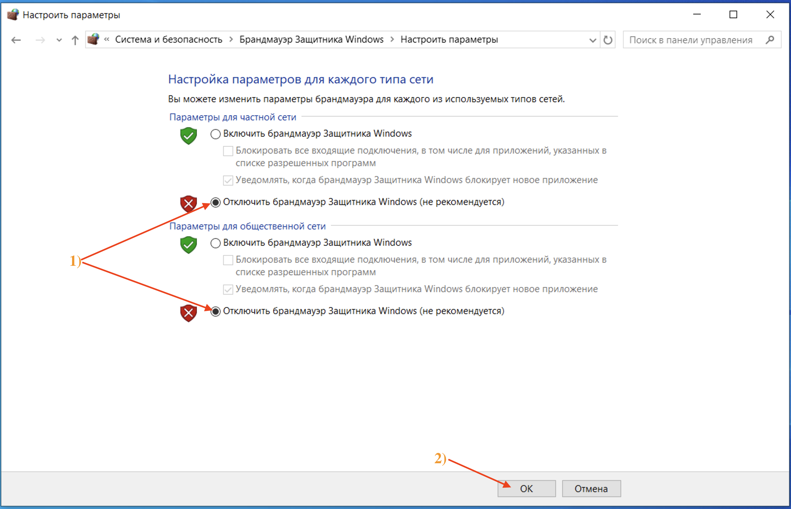Select disable firewall for the public network
Screen dimensions: 791x509
[215, 311]
